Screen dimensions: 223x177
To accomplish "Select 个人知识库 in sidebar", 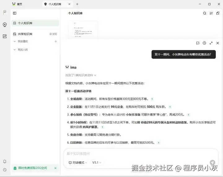I will (35, 23).
